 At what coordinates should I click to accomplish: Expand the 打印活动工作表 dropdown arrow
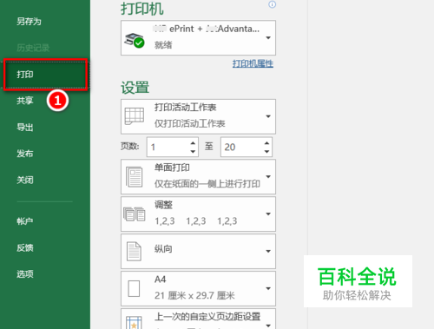(x=268, y=116)
